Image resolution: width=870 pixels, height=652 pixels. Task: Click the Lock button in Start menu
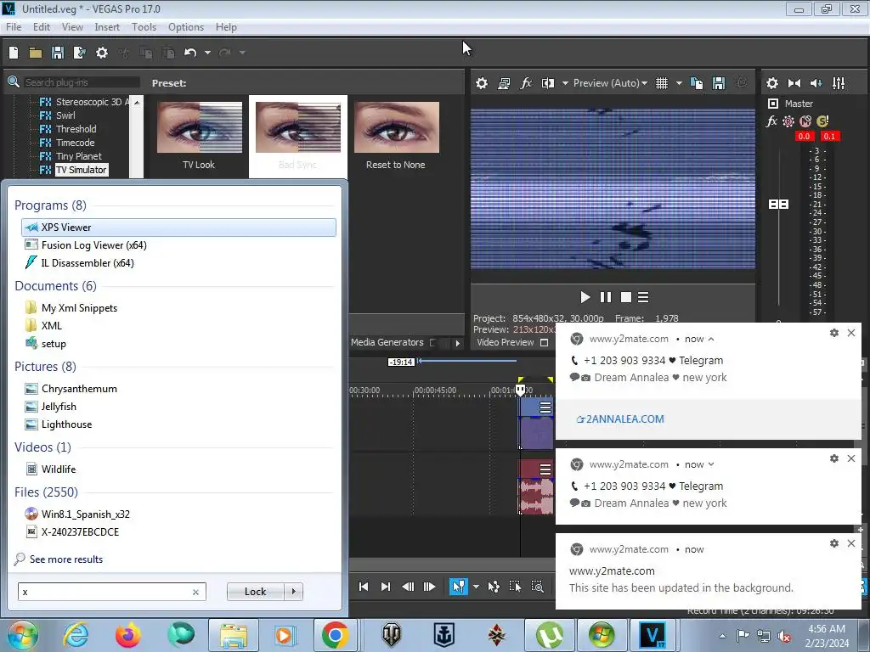[255, 592]
